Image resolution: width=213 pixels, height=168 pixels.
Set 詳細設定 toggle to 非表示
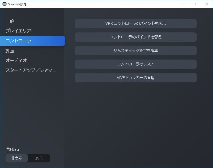click(x=17, y=158)
